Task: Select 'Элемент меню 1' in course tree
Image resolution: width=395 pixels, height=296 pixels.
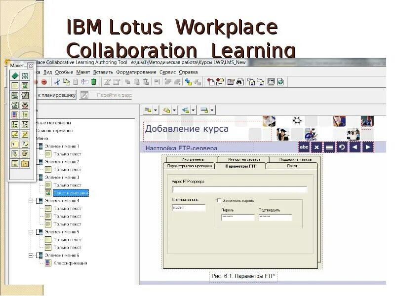Action: point(62,146)
